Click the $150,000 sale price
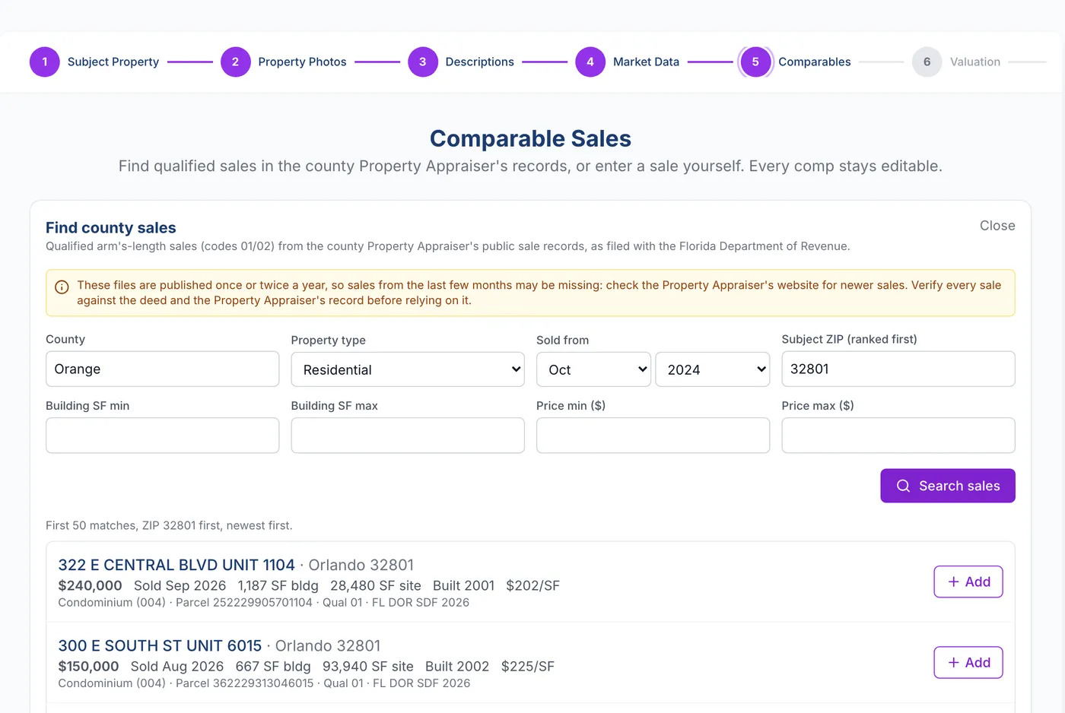The image size is (1065, 713). [x=88, y=666]
